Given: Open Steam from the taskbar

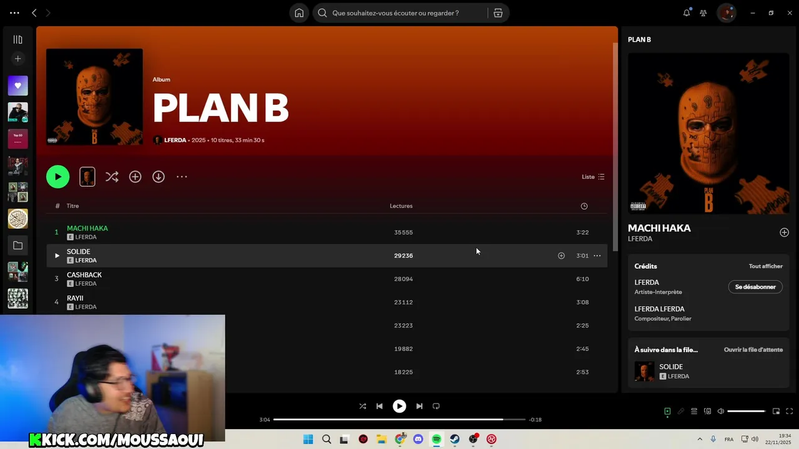Looking at the screenshot, I should [x=455, y=439].
